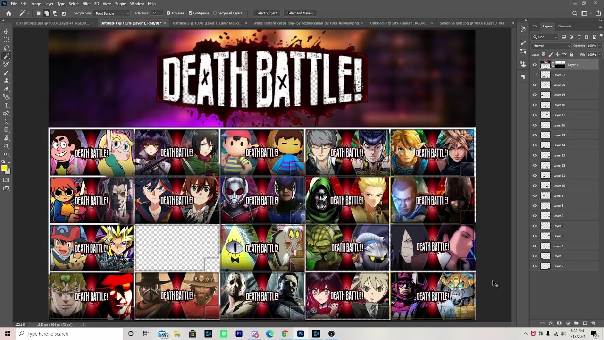604x340 pixels.
Task: Choose Add to Selection mode
Action: click(47, 13)
